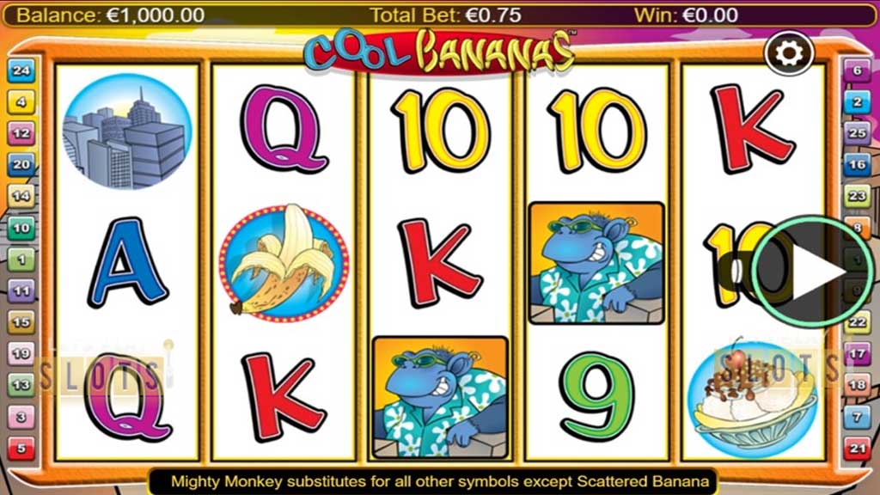The image size is (880, 495).
Task: Choose payline 12 indicator
Action: pyautogui.click(x=21, y=133)
